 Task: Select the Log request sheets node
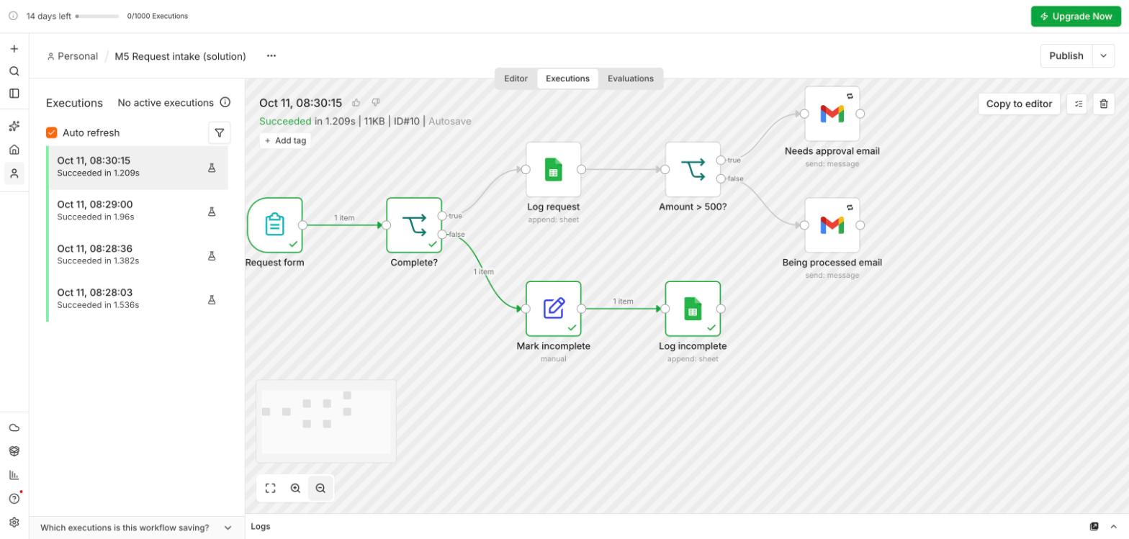[554, 170]
